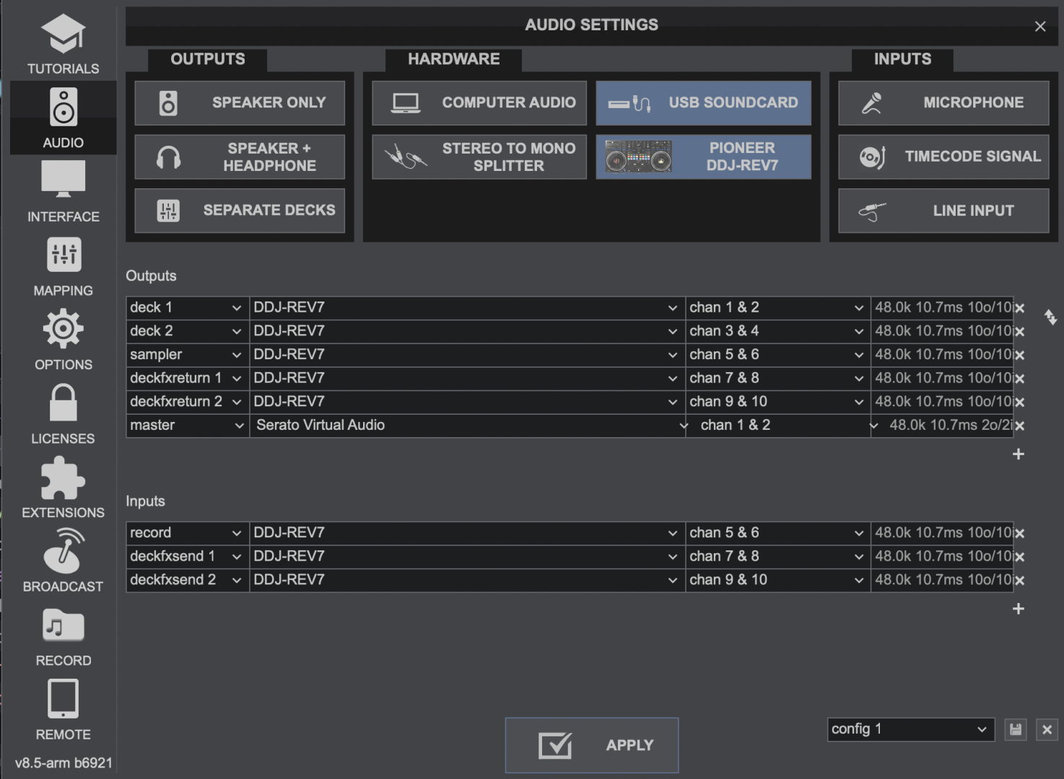
Task: Choose Separate Decks output mode
Action: click(x=240, y=211)
